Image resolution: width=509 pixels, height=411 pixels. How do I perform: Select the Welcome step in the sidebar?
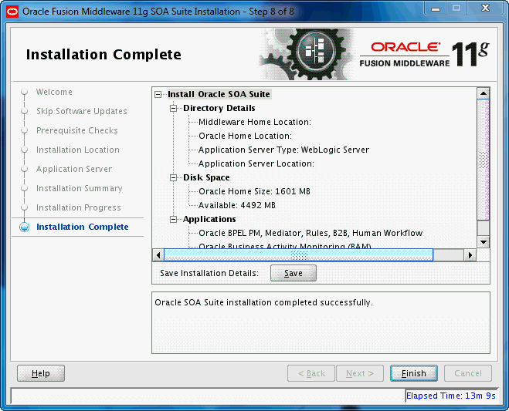coord(54,92)
